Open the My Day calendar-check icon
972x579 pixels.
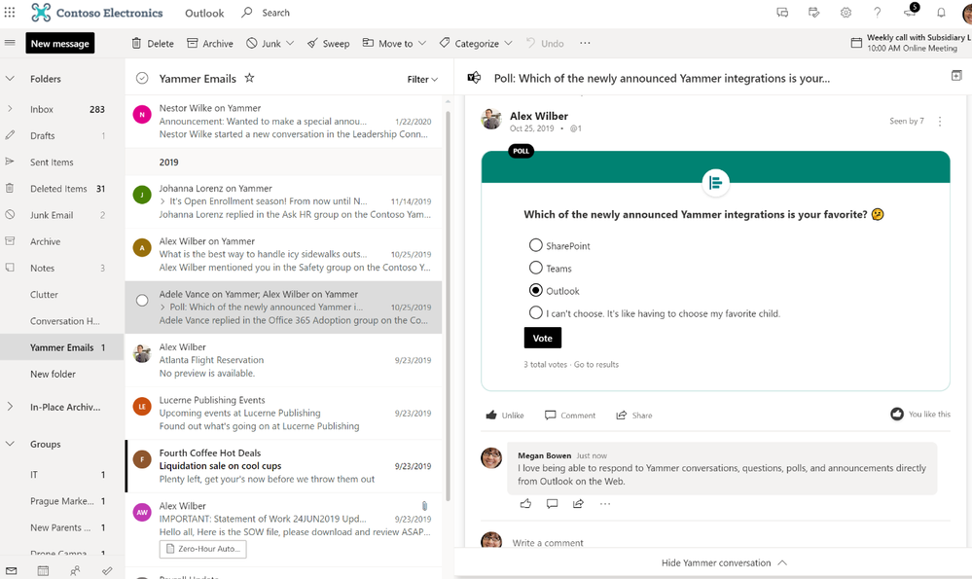click(814, 13)
